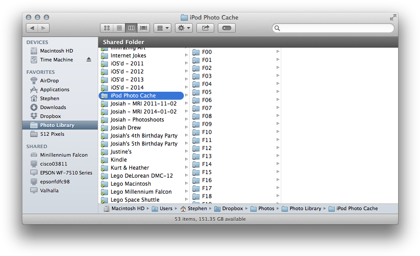The width and height of the screenshot is (420, 256).
Task: Select Kurt & Heather folder
Action: [141, 168]
